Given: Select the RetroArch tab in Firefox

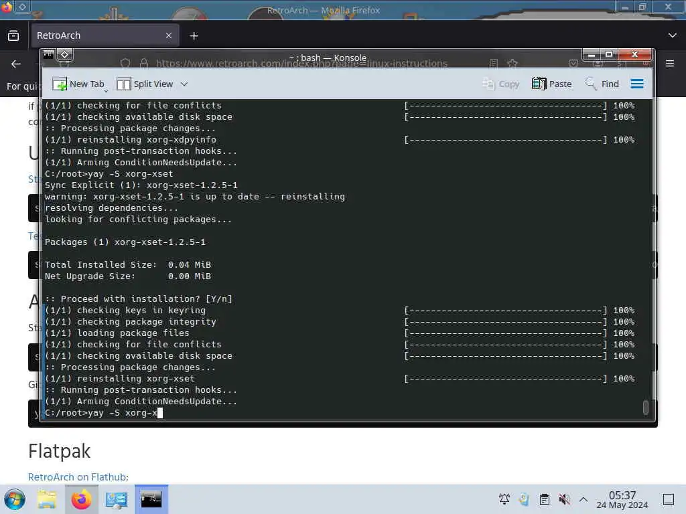Looking at the screenshot, I should point(105,35).
